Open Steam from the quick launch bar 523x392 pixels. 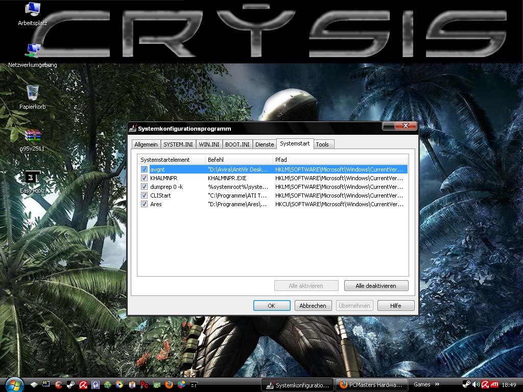click(x=70, y=385)
